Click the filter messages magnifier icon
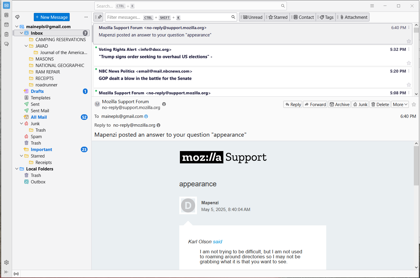420x278 pixels. click(x=233, y=17)
